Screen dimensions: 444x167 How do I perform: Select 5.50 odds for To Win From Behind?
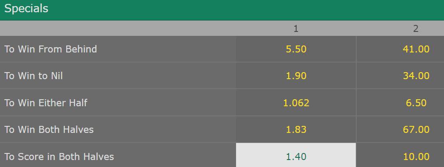point(296,49)
